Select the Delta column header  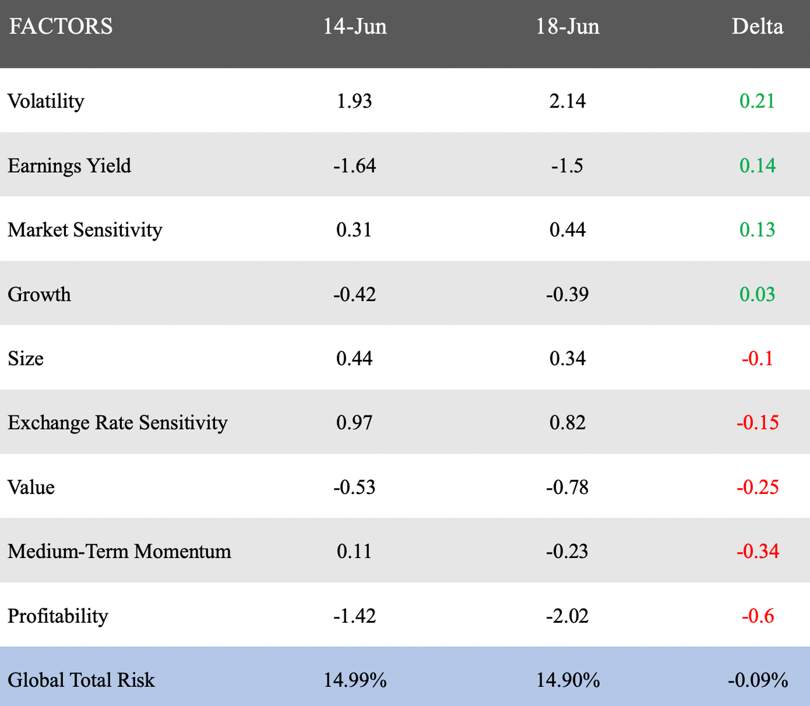[757, 27]
